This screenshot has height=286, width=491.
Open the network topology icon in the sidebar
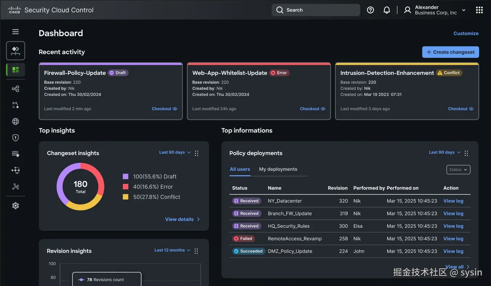pos(15,89)
